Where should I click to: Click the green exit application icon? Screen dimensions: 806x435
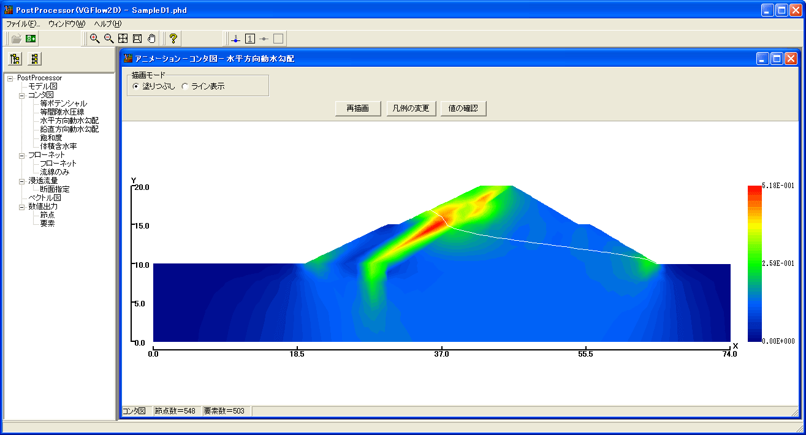31,39
